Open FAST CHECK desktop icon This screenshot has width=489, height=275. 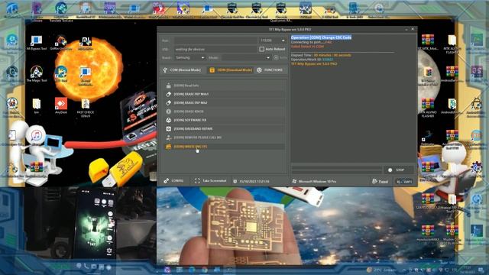tap(86, 108)
